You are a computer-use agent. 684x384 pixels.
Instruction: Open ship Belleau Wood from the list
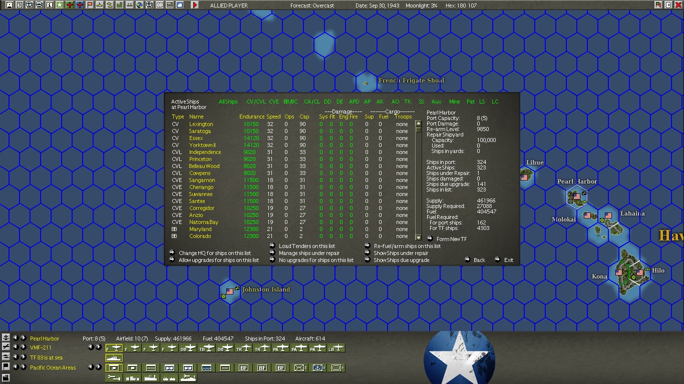[204, 166]
